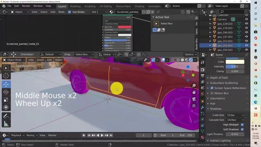Open the node editor Add menu
261x147 pixels.
point(53,12)
